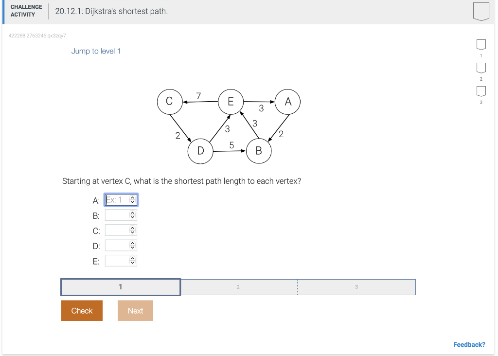Click inside the B answer input box
This screenshot has width=498, height=356.
point(117,214)
